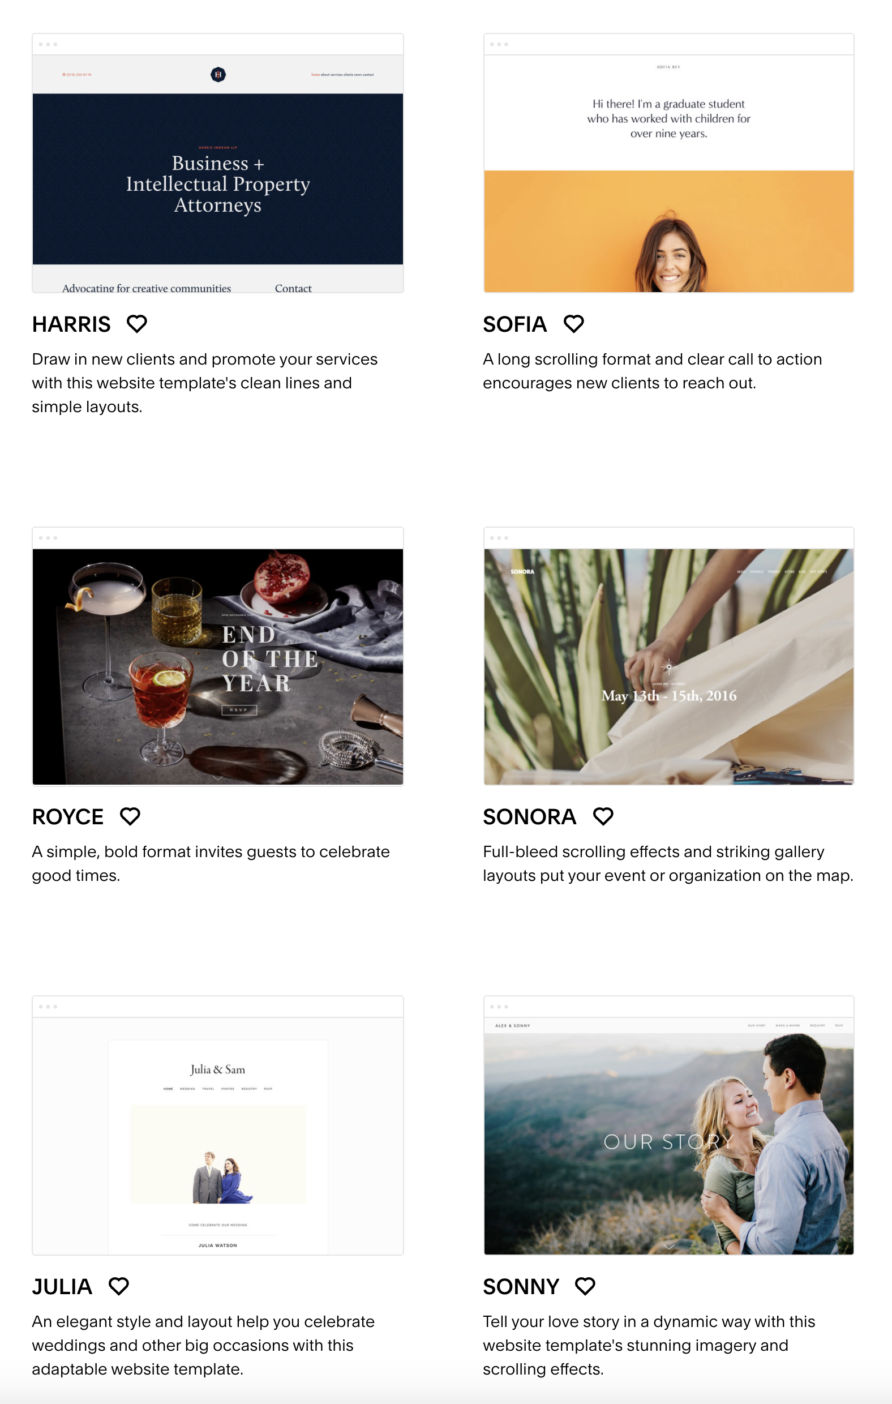
Task: Click the SONNY template title
Action: tap(521, 1287)
